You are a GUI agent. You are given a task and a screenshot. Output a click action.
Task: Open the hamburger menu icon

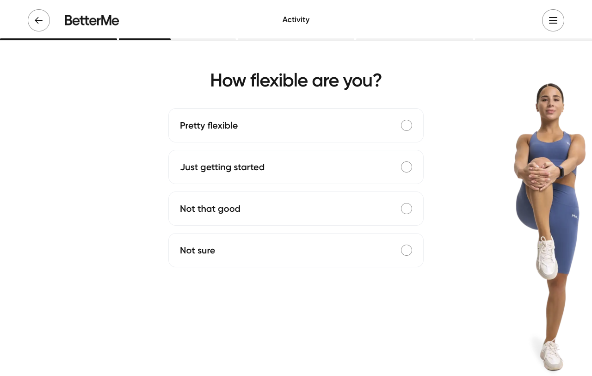click(x=553, y=20)
